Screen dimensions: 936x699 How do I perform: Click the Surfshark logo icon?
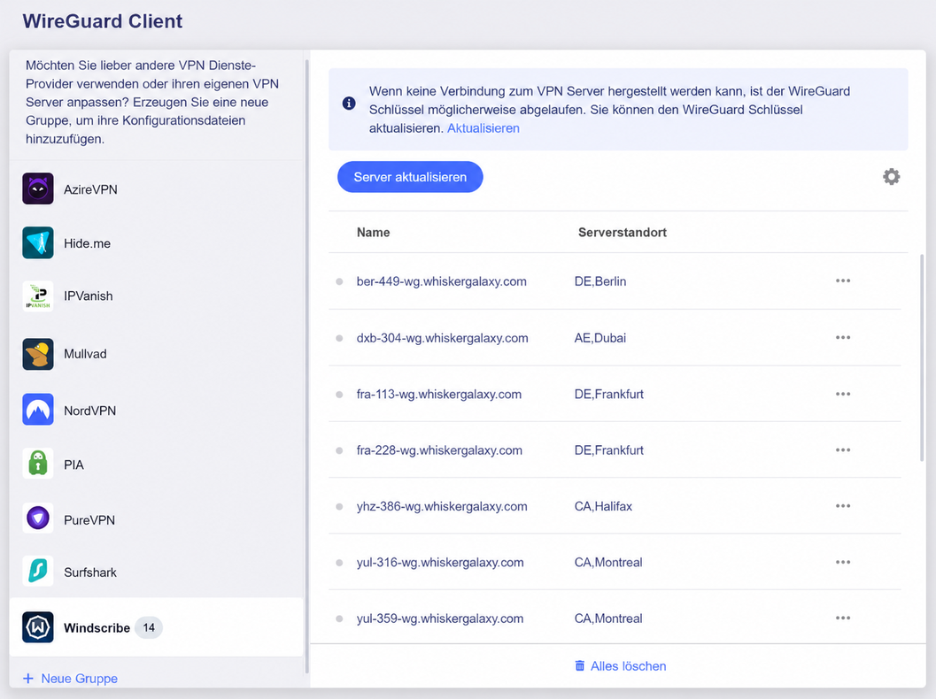pyautogui.click(x=37, y=571)
